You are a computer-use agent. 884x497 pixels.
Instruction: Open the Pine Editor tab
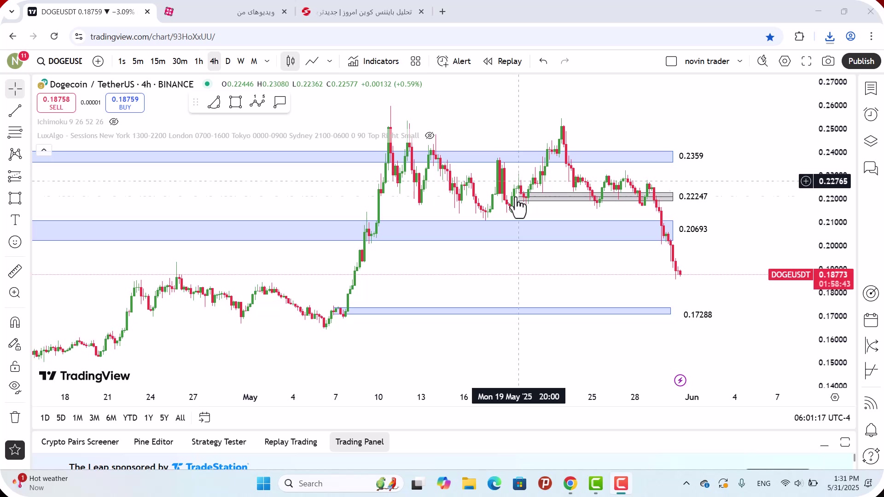click(153, 442)
